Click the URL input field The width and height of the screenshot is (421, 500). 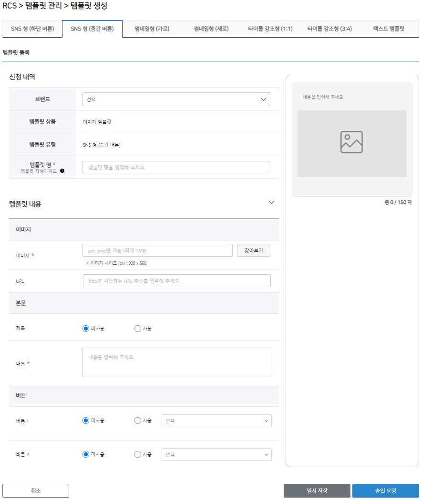(177, 280)
